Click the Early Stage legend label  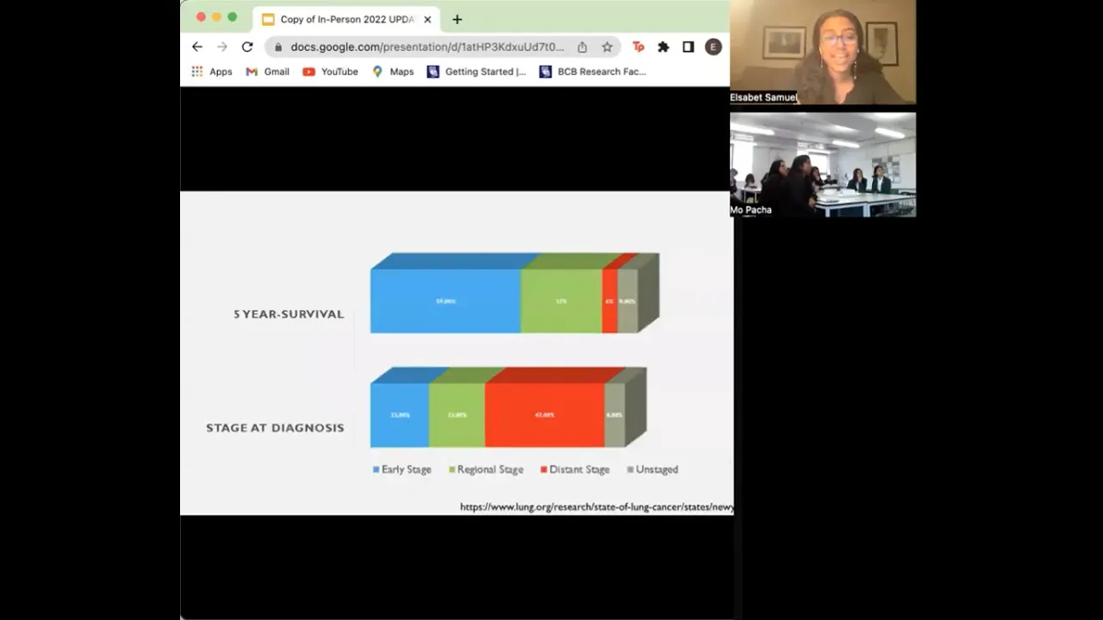click(406, 470)
